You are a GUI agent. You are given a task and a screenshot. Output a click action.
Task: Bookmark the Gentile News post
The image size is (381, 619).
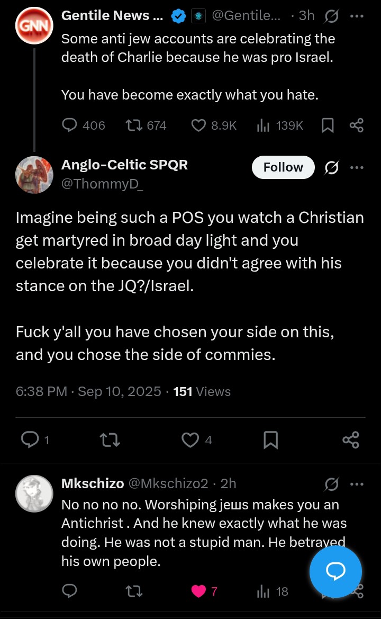[328, 125]
